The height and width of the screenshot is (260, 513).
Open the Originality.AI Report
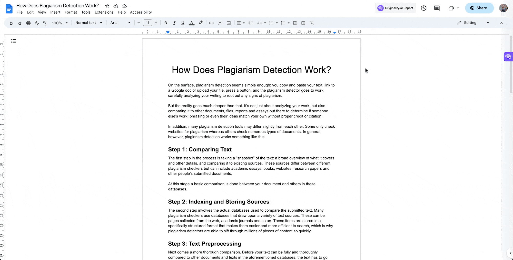point(395,8)
